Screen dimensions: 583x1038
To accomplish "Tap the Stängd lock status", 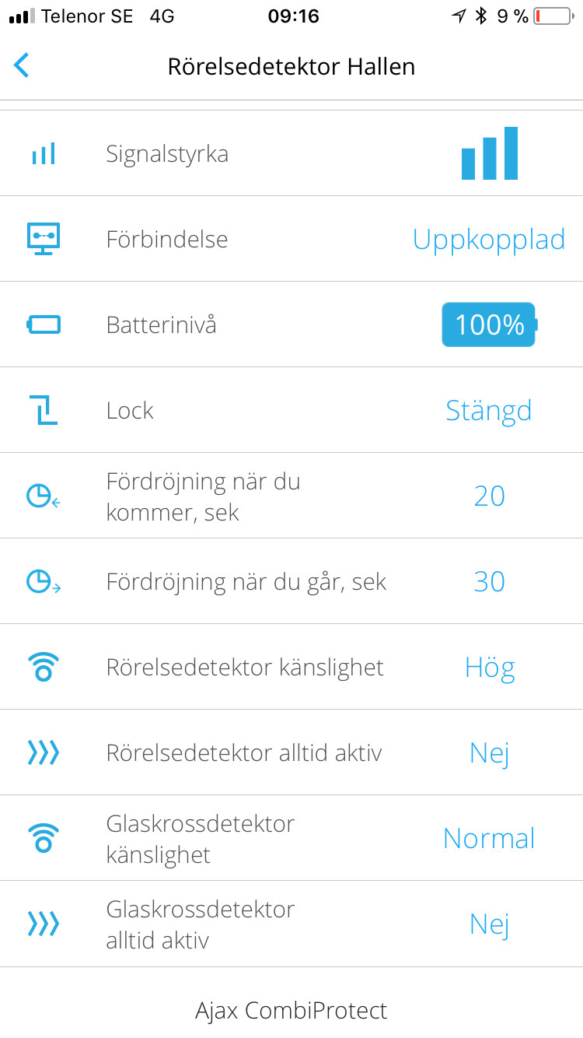I will point(489,410).
